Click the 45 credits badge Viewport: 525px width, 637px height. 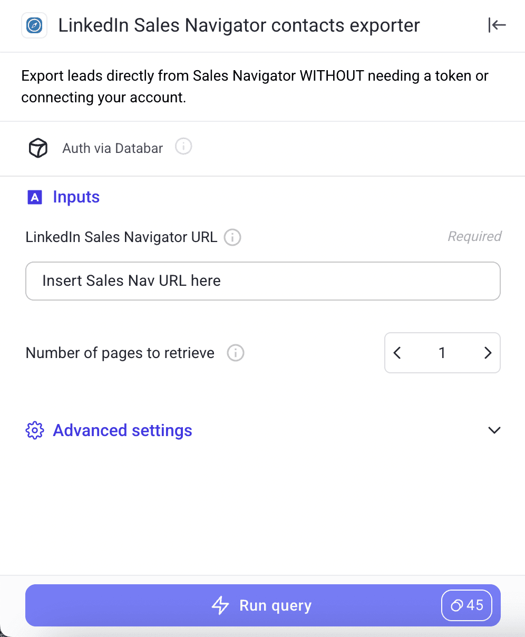pos(466,605)
